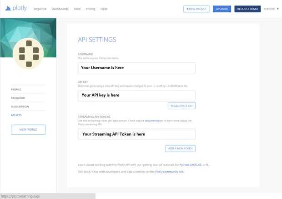Go to Dashboards in top navigation

60,9
